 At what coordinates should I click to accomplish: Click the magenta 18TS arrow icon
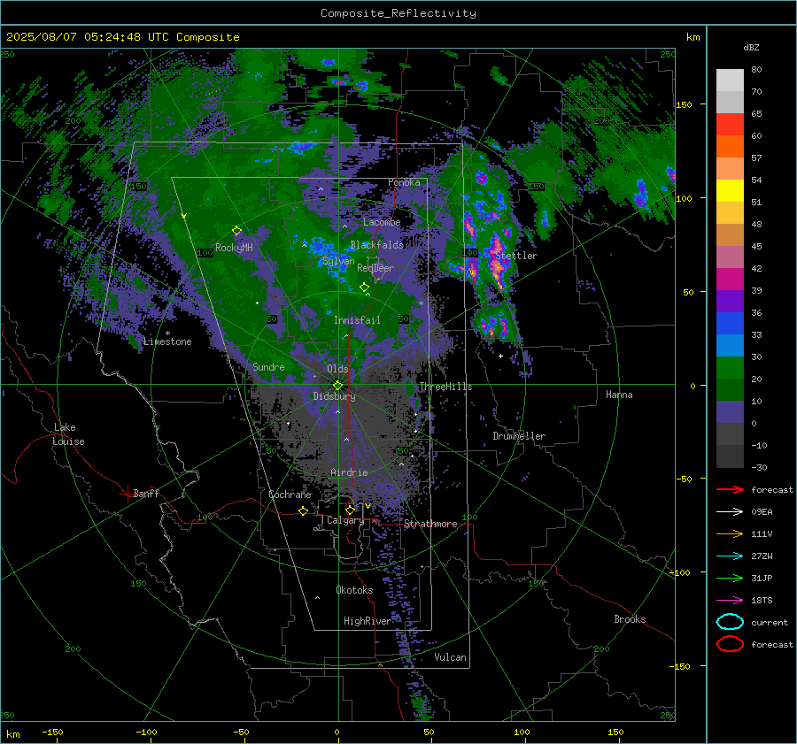pos(730,601)
